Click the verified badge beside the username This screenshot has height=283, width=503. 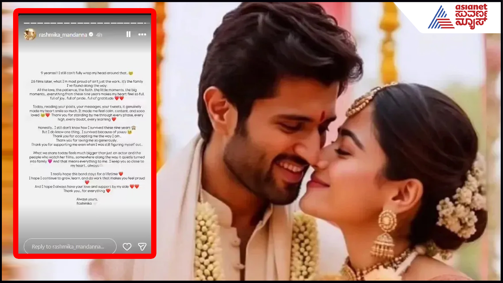pyautogui.click(x=91, y=34)
